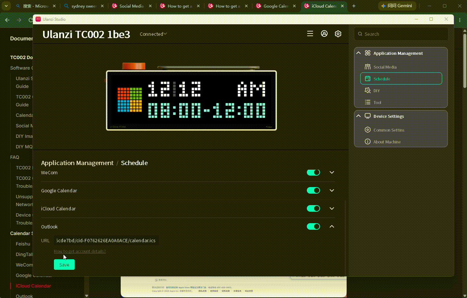Open the Feishu docs sidebar entry
The height and width of the screenshot is (298, 467).
pos(23,244)
